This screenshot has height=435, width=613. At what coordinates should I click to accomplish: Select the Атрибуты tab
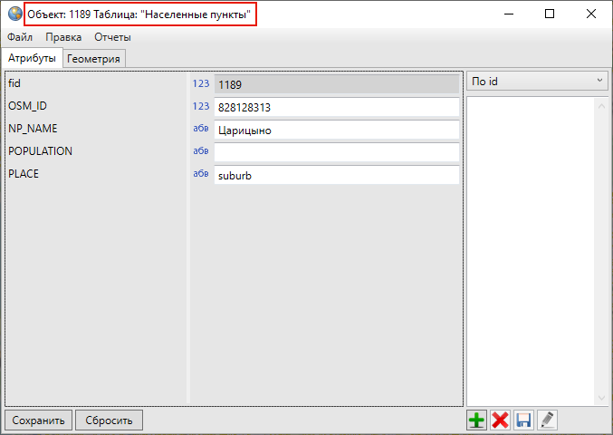click(32, 59)
